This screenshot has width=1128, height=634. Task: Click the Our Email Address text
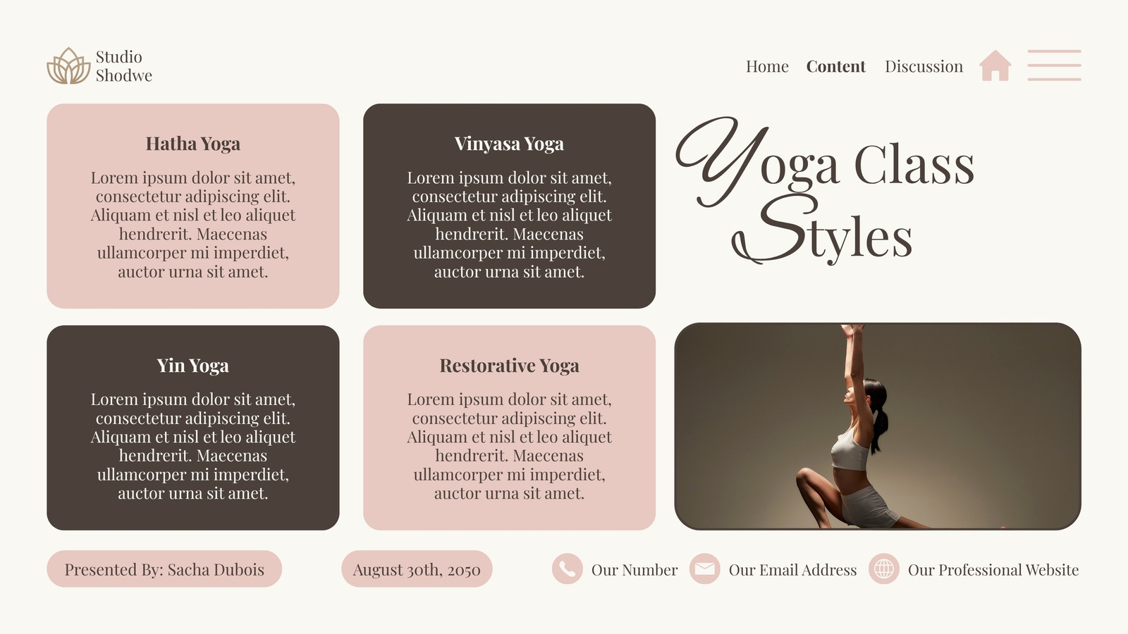pyautogui.click(x=792, y=570)
